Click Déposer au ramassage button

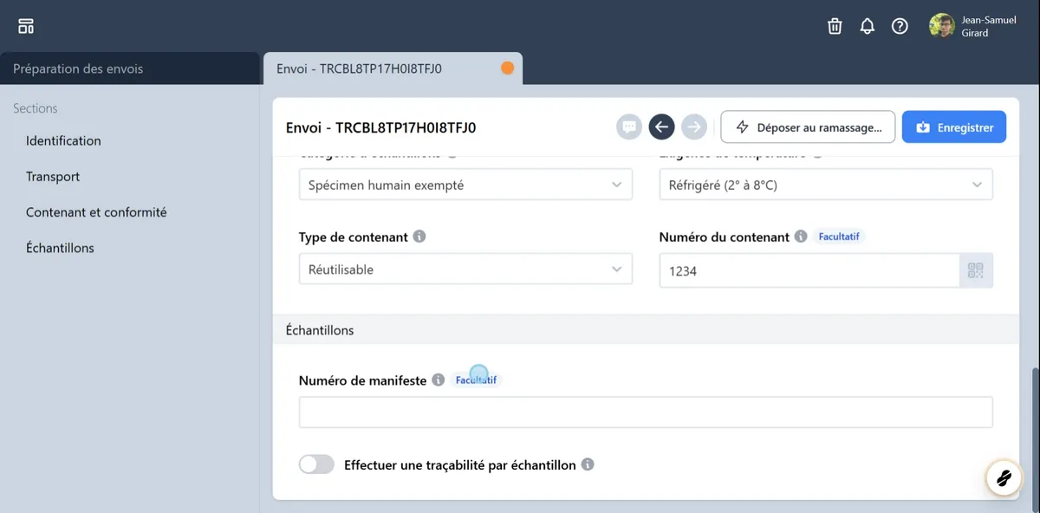point(808,127)
